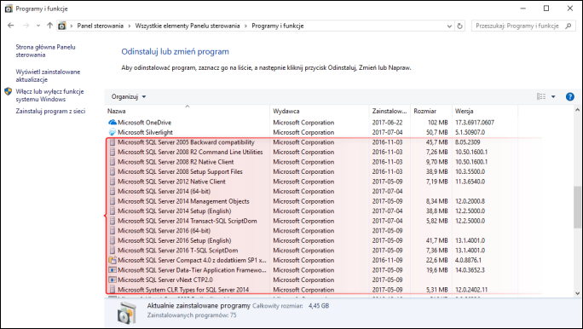Open Włącz lub wyłącz funkcje systemu Windows

pos(49,95)
